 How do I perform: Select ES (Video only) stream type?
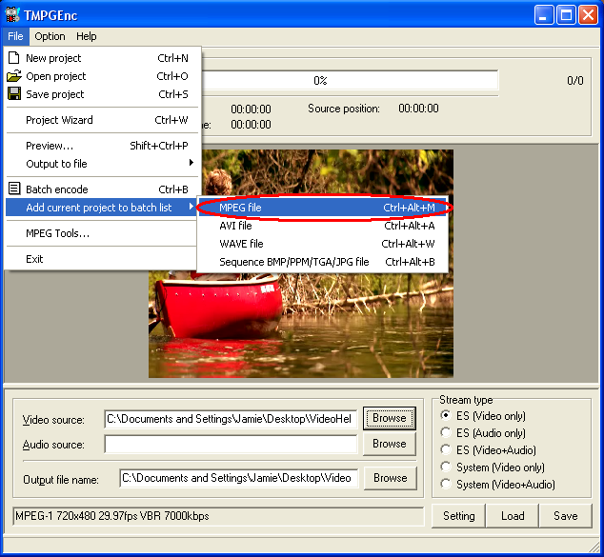(446, 416)
